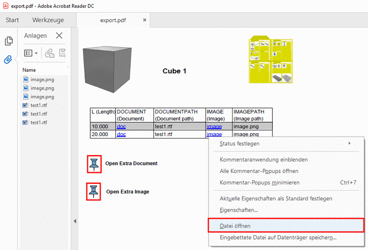Choose Kommentaranwendung einblenden
This screenshot has height=250, width=368.
[287, 160]
